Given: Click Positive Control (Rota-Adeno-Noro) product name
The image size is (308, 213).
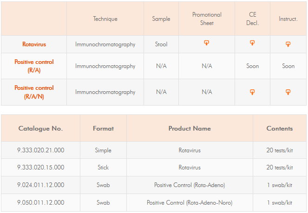Looking at the screenshot, I should pos(190,202).
